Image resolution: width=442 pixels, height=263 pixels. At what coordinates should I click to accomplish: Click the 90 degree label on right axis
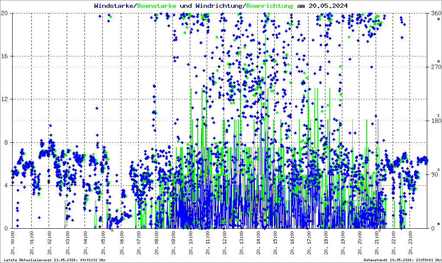[x=435, y=174]
